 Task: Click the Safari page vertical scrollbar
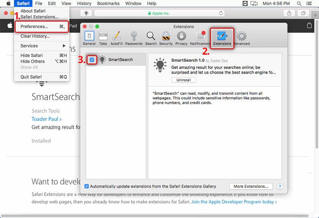[x=317, y=84]
